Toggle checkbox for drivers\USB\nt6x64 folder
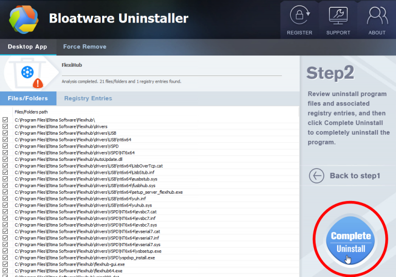 [5, 139]
